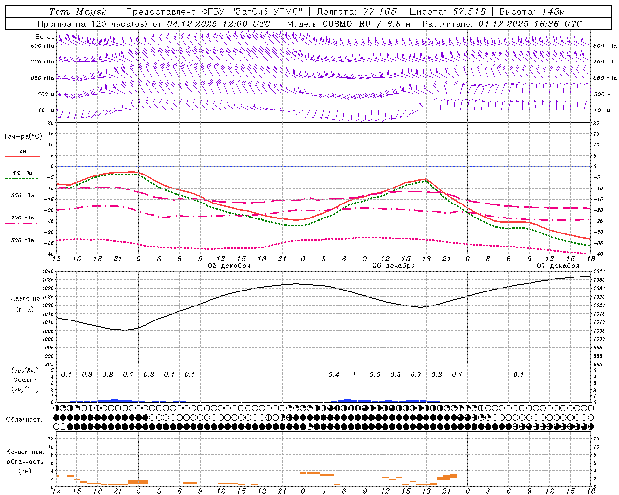Click the elevation text "Высота: 143м"
619x495 pixels.
(x=532, y=12)
